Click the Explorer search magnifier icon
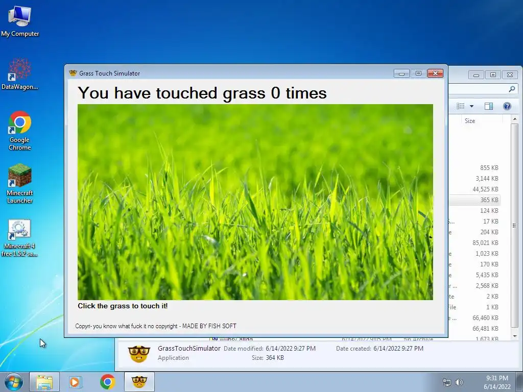523x392 pixels. (x=512, y=89)
